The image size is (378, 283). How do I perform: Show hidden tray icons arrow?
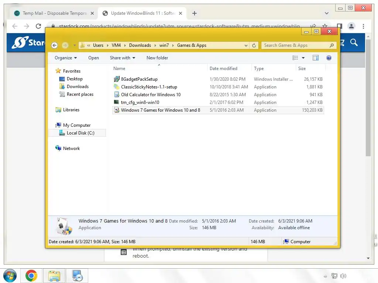click(x=325, y=276)
